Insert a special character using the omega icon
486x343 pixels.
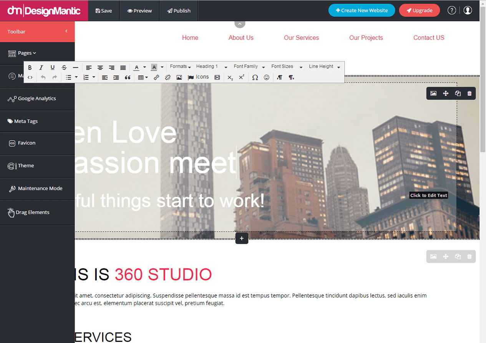coord(255,77)
